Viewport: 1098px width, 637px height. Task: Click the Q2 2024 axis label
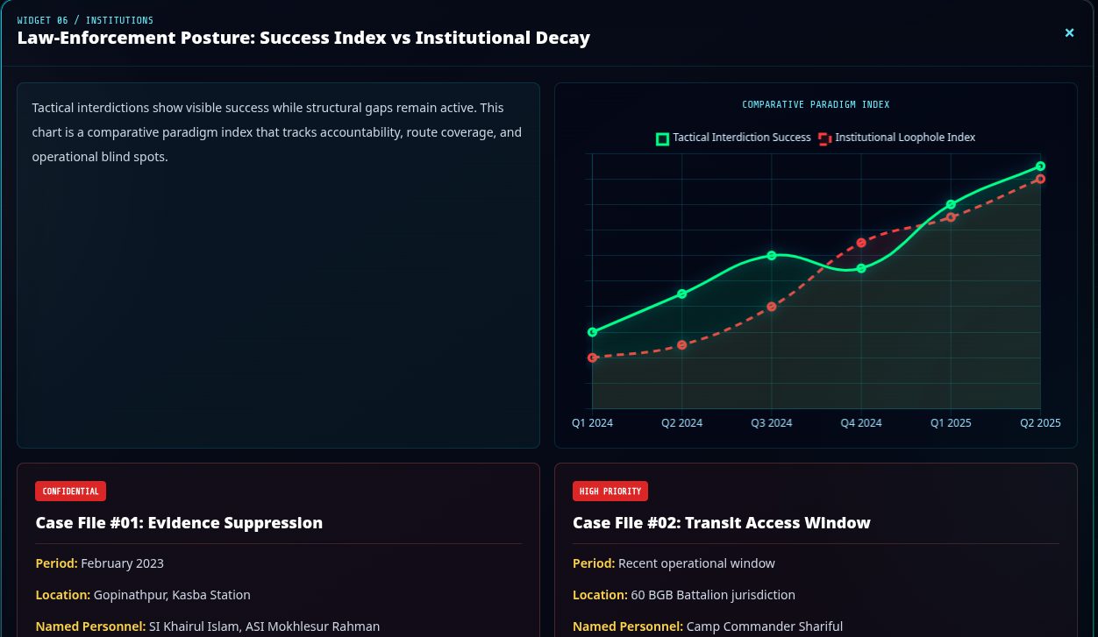pyautogui.click(x=682, y=423)
